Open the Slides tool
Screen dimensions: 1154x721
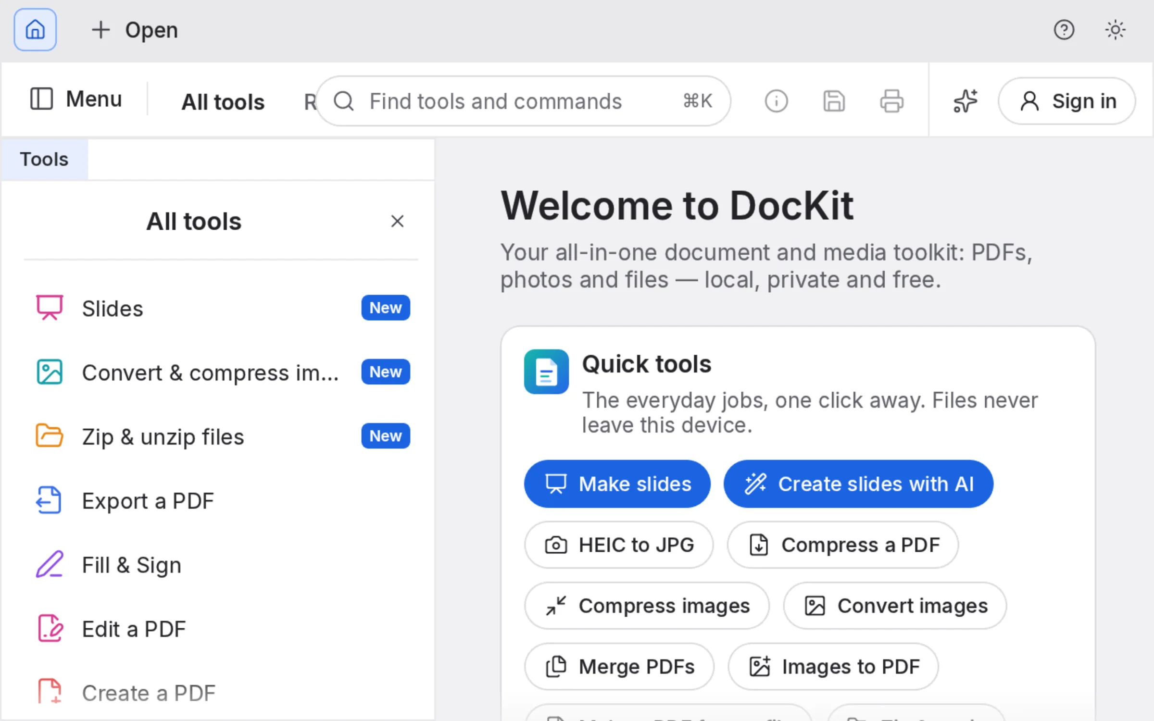tap(222, 308)
